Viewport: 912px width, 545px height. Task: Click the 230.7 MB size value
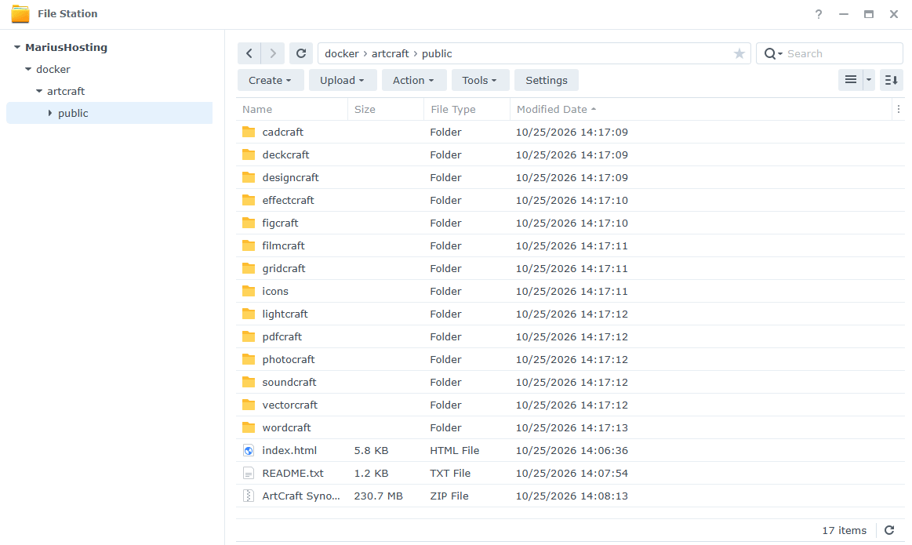[379, 496]
